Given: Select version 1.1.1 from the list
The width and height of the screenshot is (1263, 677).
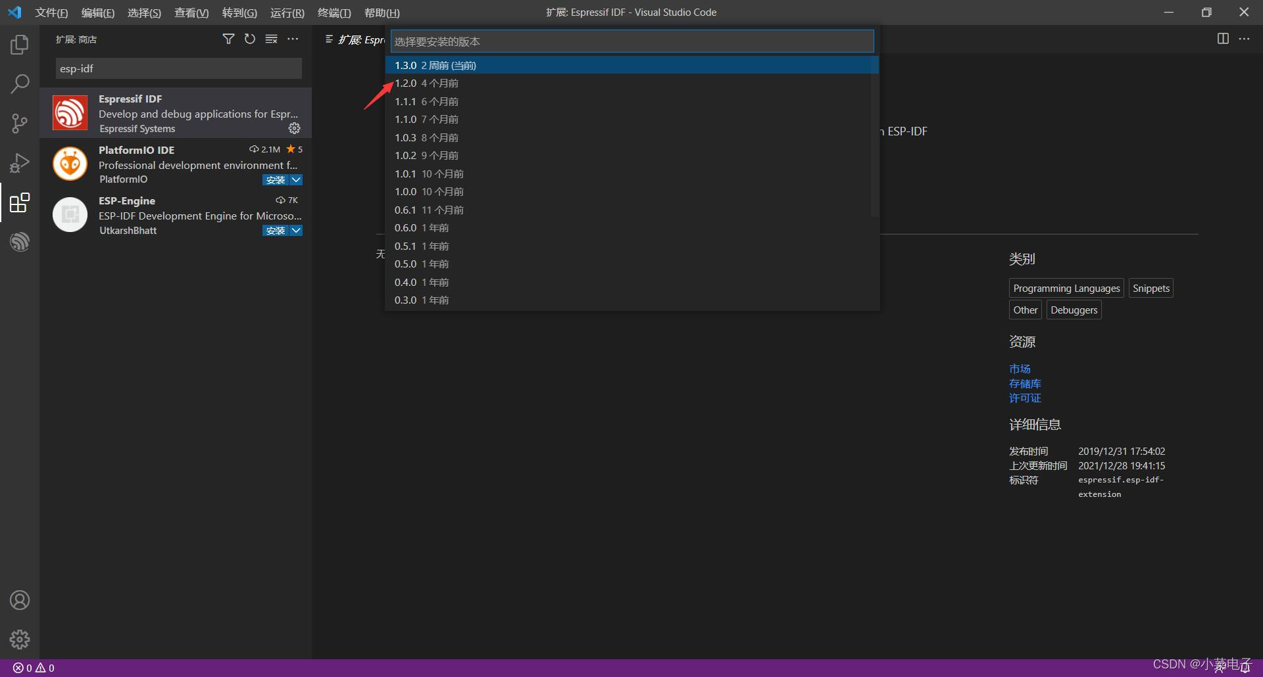Looking at the screenshot, I should pyautogui.click(x=632, y=101).
